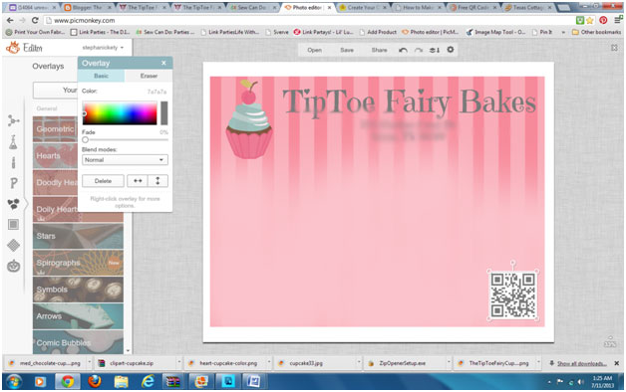Open the Symbols overlay category
The width and height of the screenshot is (626, 392).
pos(78,290)
